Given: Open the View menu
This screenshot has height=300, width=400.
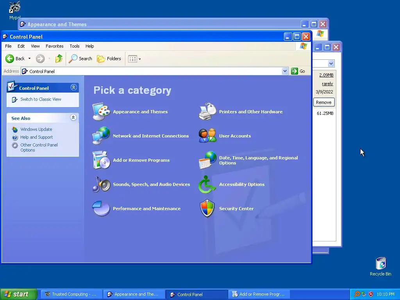Looking at the screenshot, I should click(x=35, y=46).
